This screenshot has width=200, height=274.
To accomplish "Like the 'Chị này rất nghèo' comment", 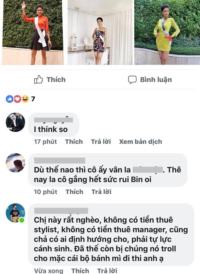I will [80, 271].
